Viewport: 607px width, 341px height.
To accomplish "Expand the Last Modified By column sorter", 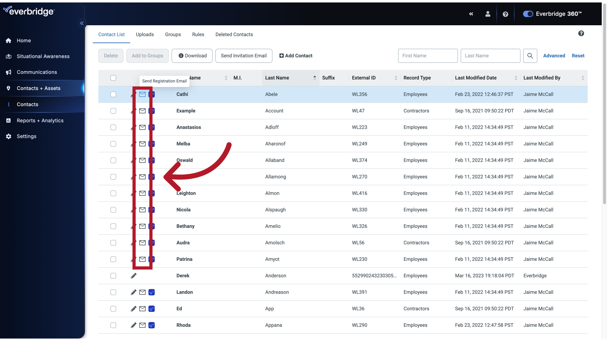I will pyautogui.click(x=583, y=78).
